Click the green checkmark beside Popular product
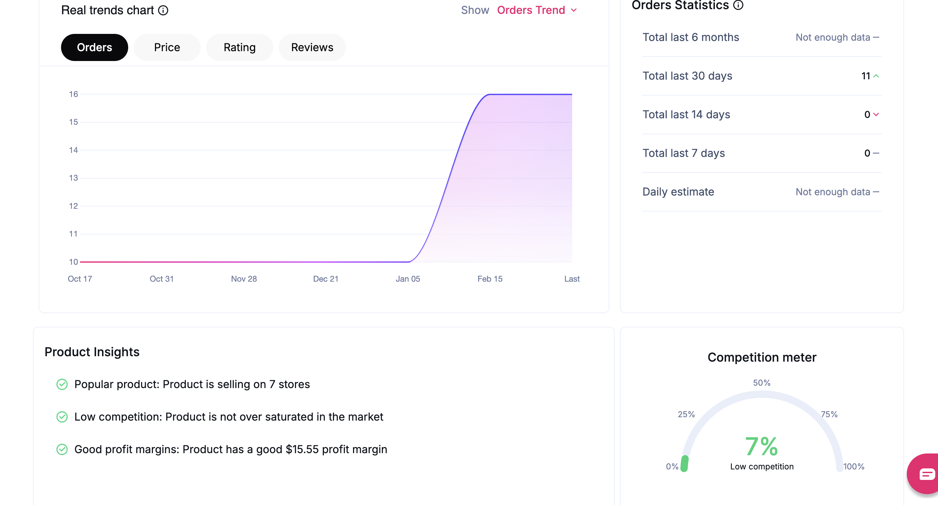 (x=62, y=384)
